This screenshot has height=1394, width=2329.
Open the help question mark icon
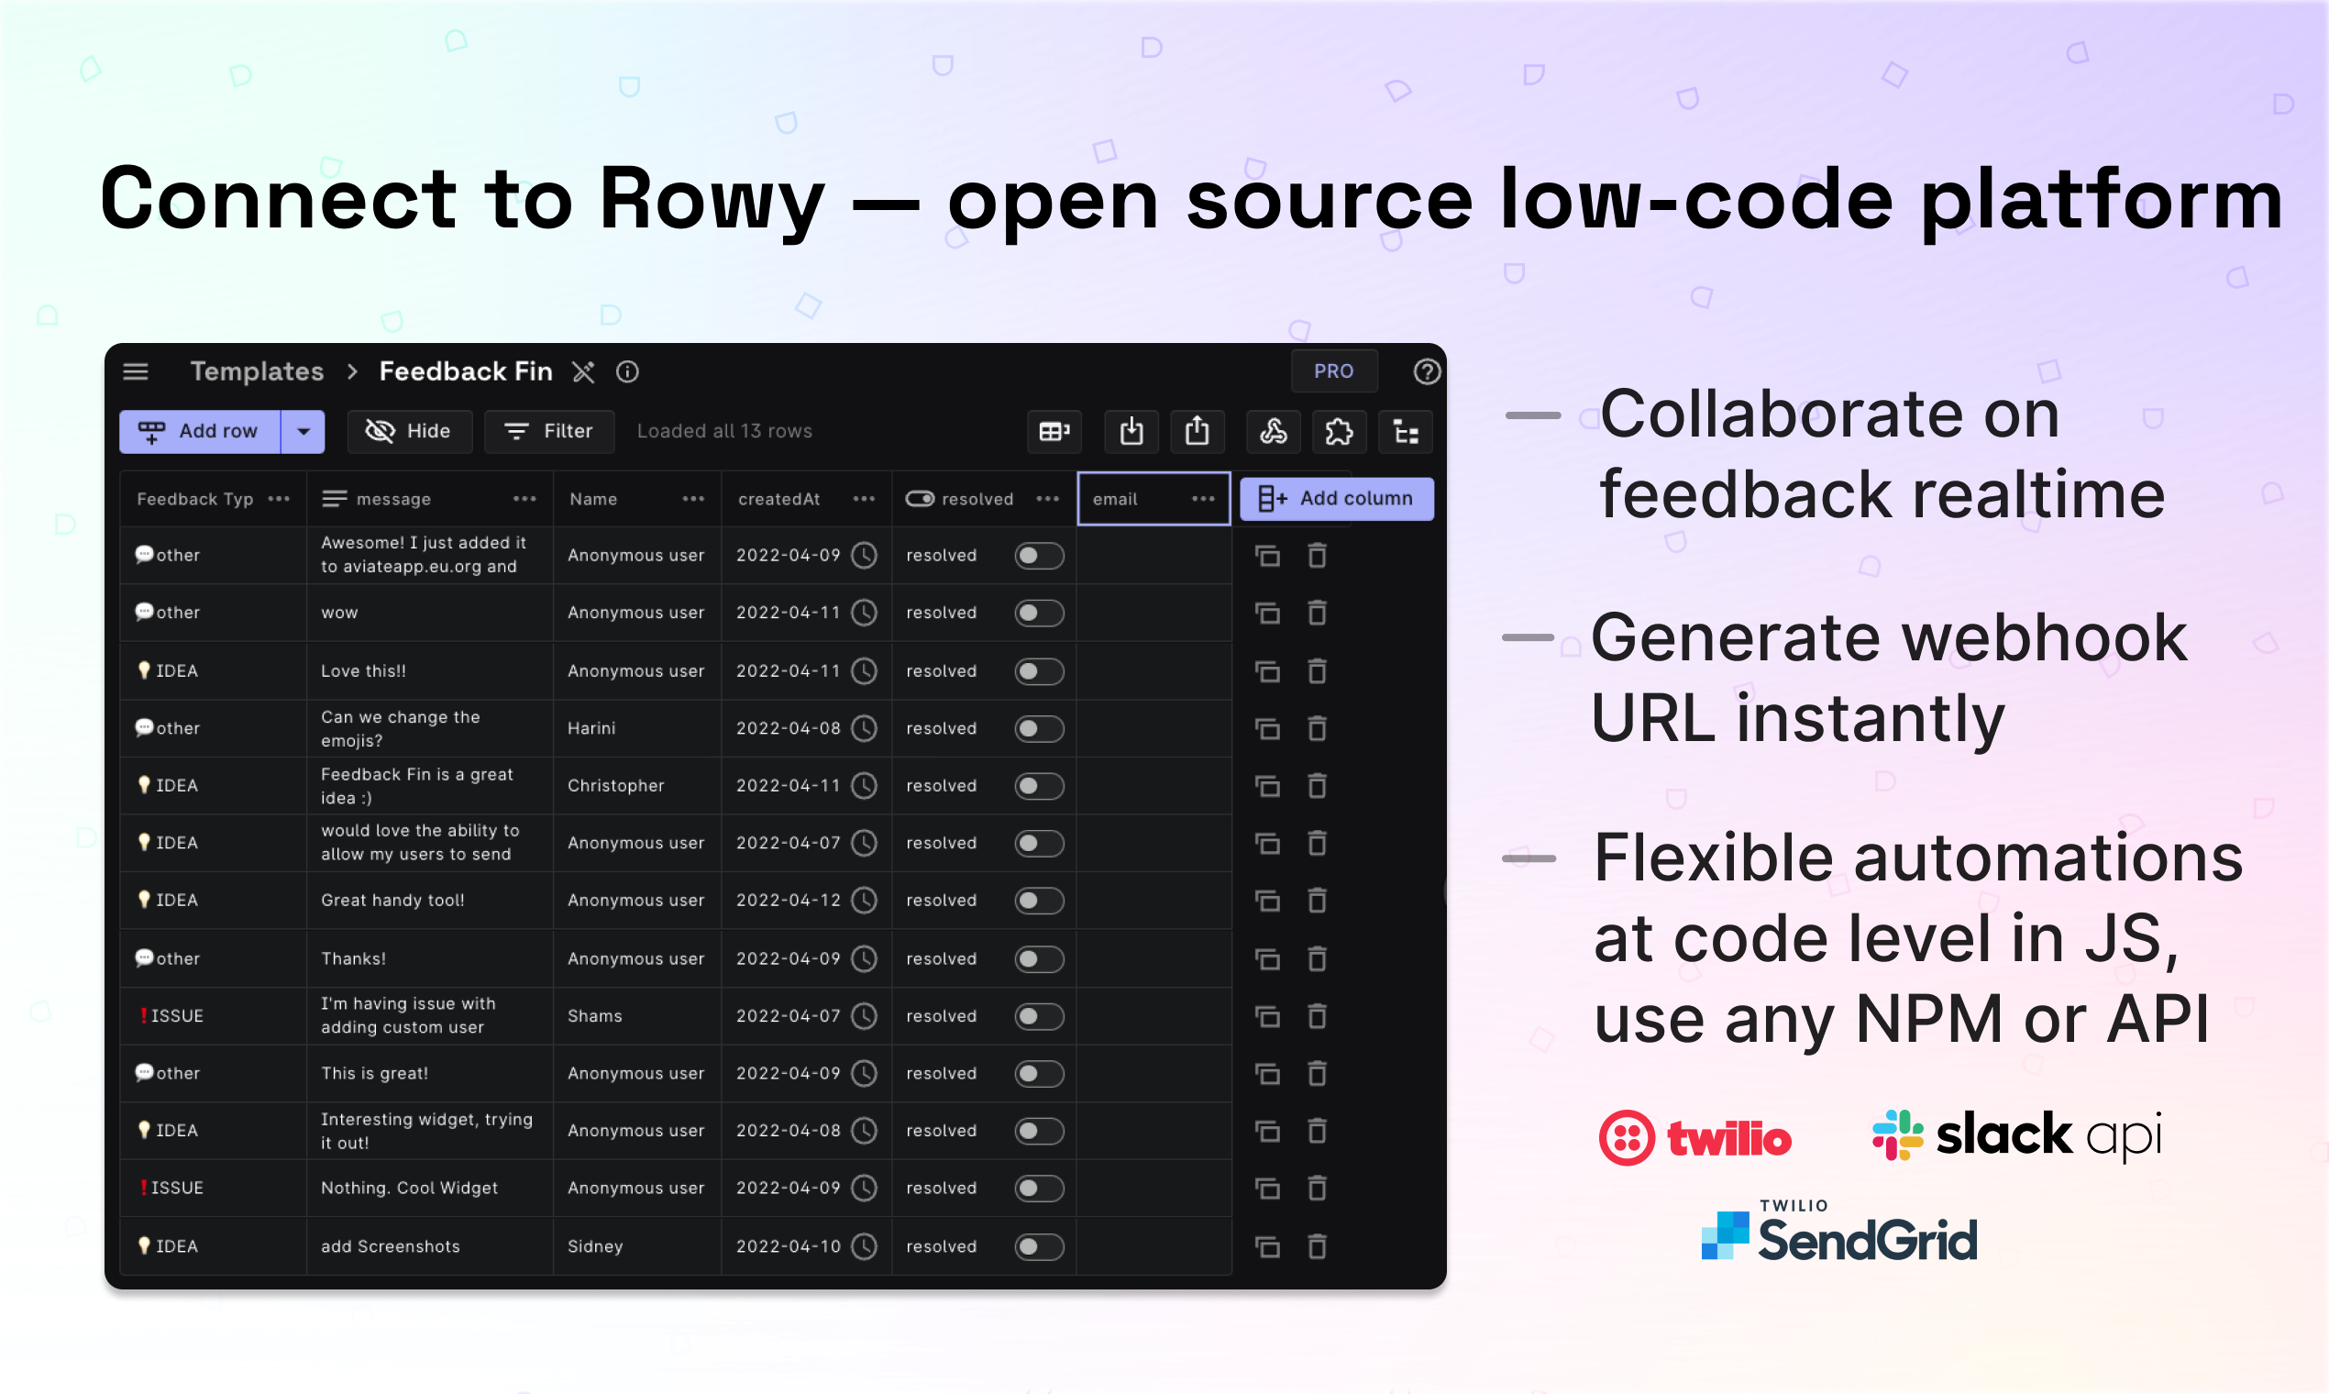pyautogui.click(x=1426, y=371)
